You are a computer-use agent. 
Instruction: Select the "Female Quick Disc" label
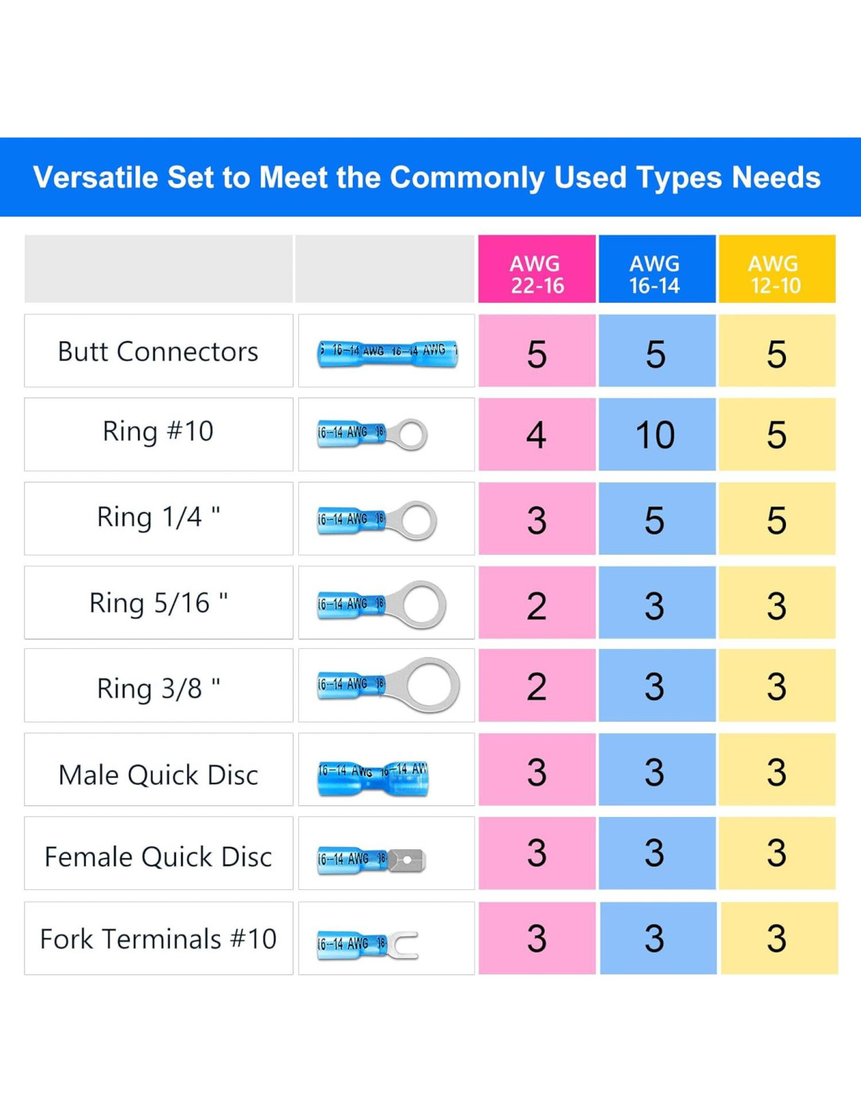click(x=158, y=857)
